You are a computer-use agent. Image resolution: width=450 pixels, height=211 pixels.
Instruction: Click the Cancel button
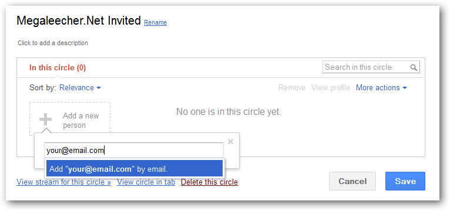point(352,181)
